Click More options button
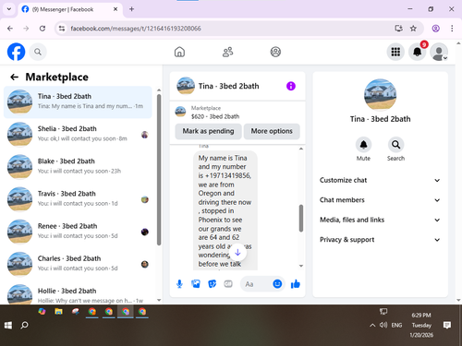 272,131
